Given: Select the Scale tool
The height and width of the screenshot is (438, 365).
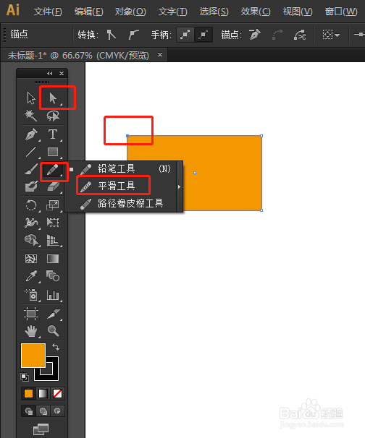Looking at the screenshot, I should pos(53,205).
